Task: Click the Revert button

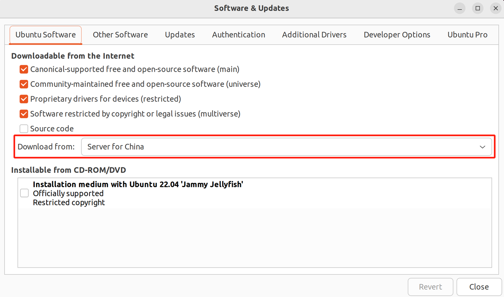Action: (x=430, y=287)
